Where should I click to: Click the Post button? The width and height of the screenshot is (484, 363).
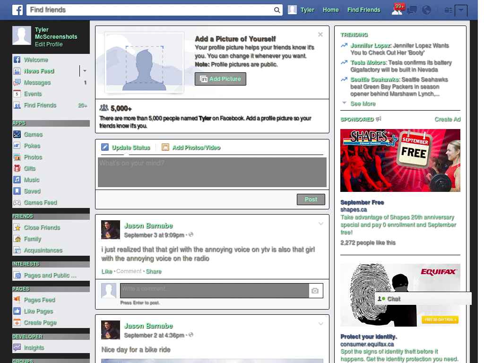point(311,199)
